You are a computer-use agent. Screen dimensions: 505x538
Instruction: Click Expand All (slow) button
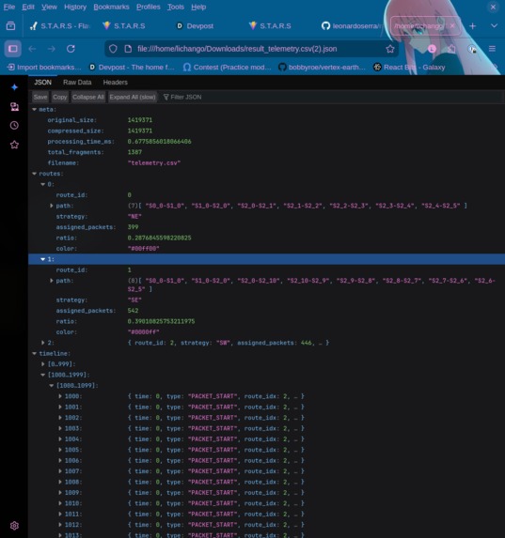click(133, 97)
